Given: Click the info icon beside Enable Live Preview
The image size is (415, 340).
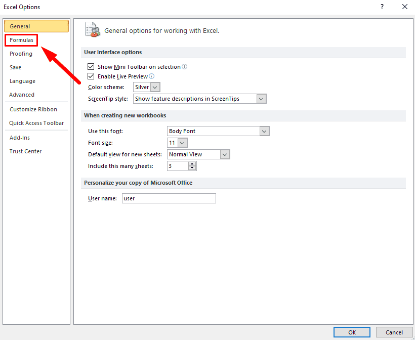Looking at the screenshot, I should [152, 76].
